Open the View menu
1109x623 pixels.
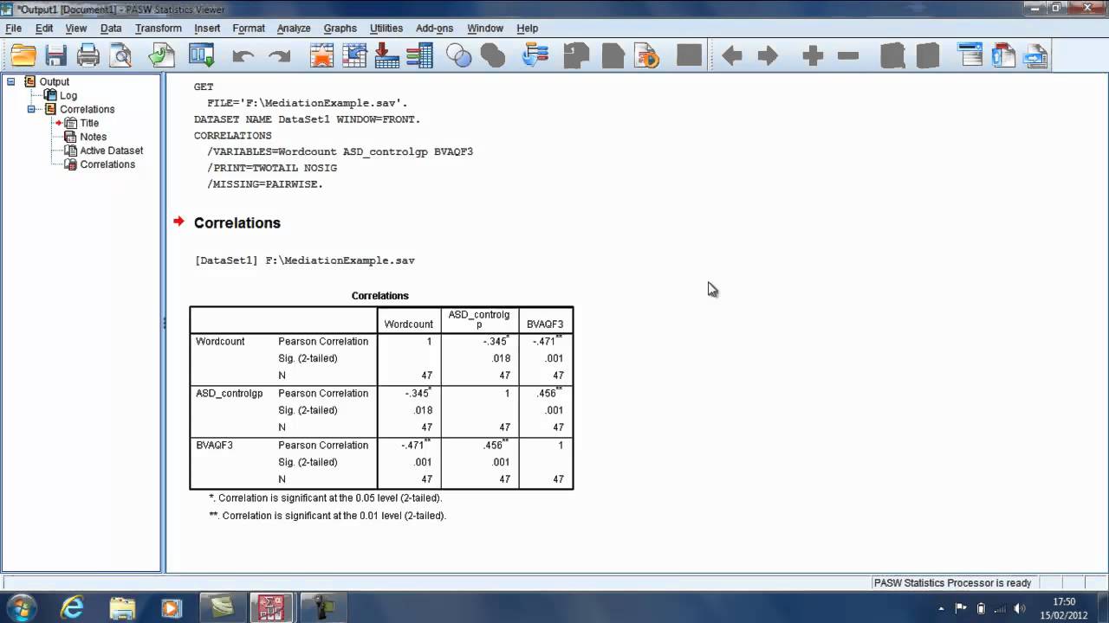[x=76, y=29]
